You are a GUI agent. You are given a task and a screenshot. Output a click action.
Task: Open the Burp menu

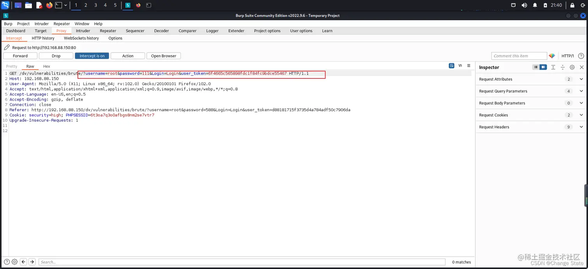click(8, 24)
